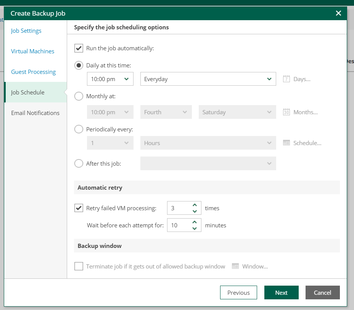Expand the After this job dropdown

[208, 163]
